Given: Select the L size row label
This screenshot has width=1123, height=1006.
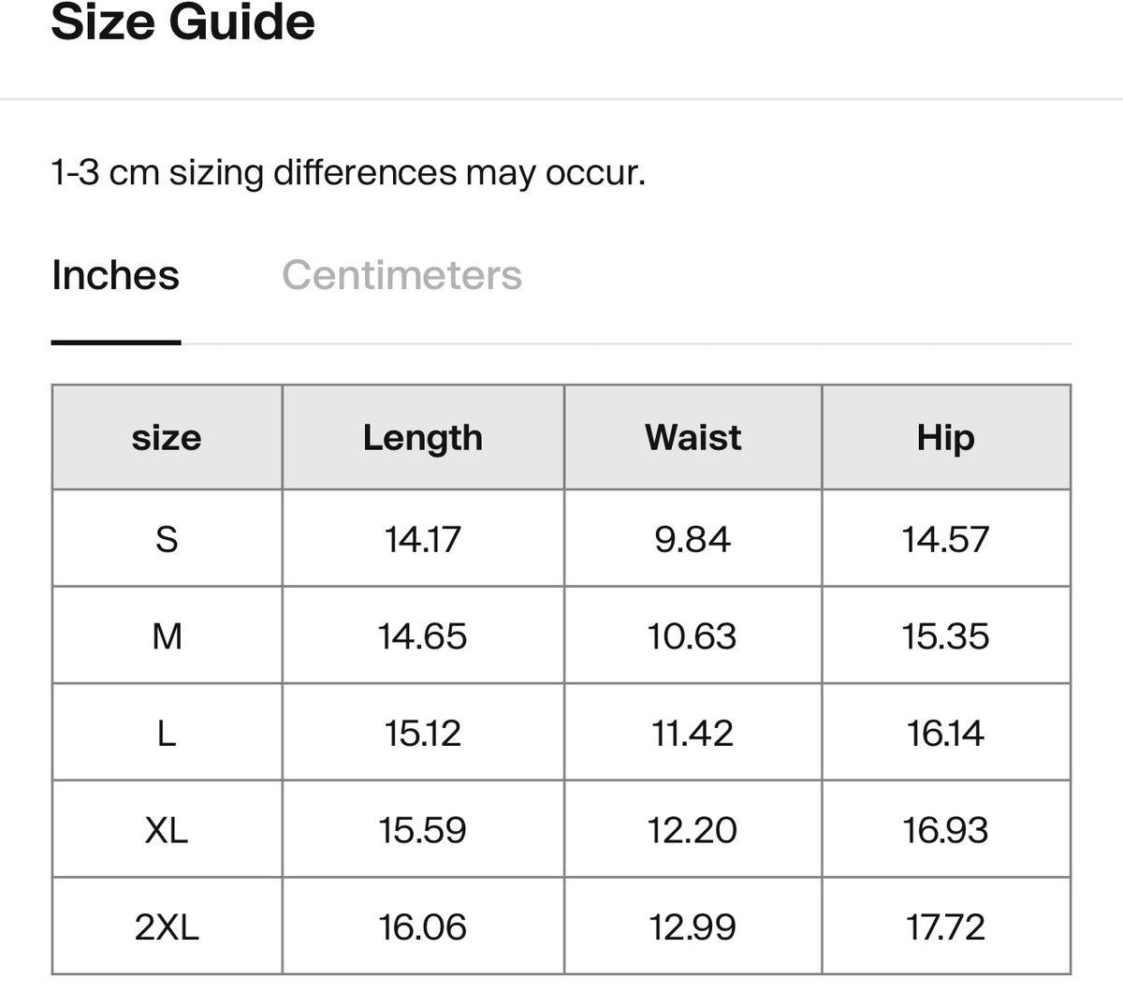Looking at the screenshot, I should (167, 733).
